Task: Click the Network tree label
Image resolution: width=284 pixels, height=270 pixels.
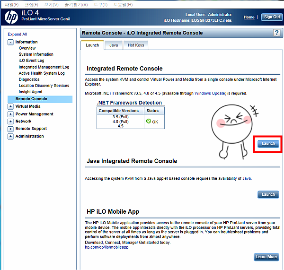Action: click(23, 121)
